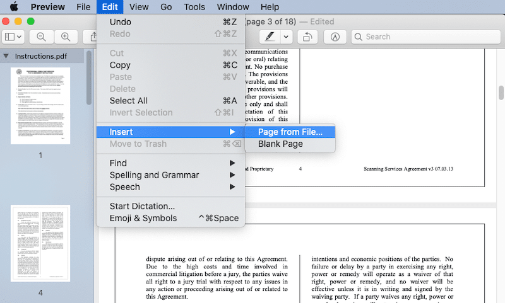Collapse the Instructions.pdf disclosure triangle
This screenshot has height=303, width=505.
[6, 56]
